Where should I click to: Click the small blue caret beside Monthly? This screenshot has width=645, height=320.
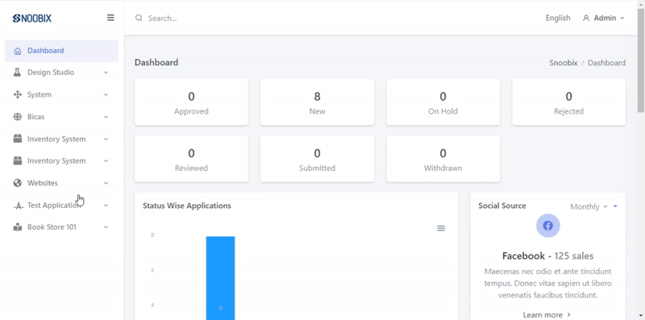click(x=615, y=206)
